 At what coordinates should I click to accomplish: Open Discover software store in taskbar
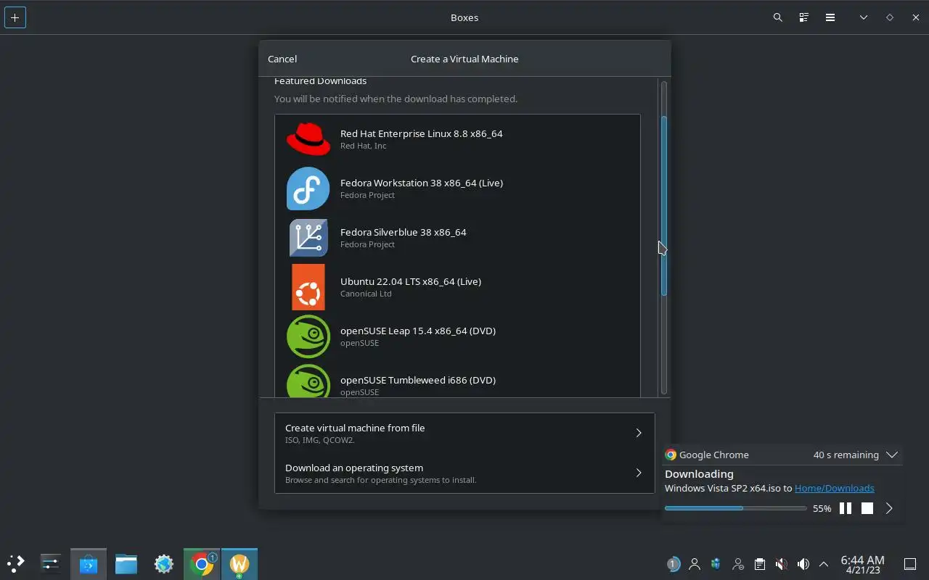[89, 563]
